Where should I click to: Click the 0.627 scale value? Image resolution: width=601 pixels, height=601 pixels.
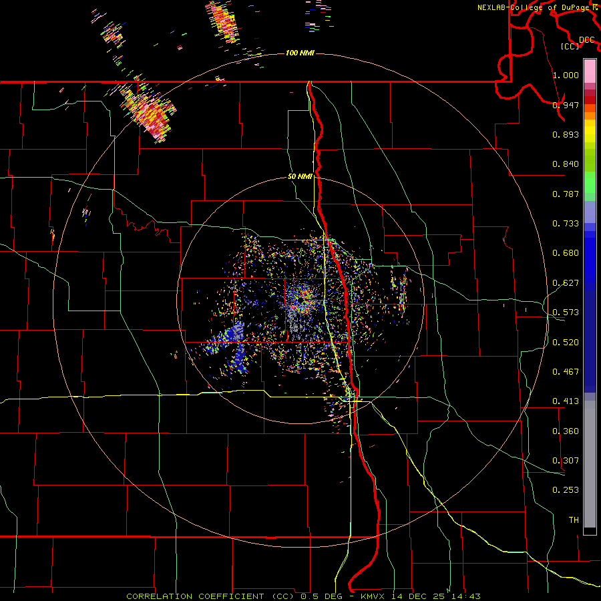pos(566,283)
